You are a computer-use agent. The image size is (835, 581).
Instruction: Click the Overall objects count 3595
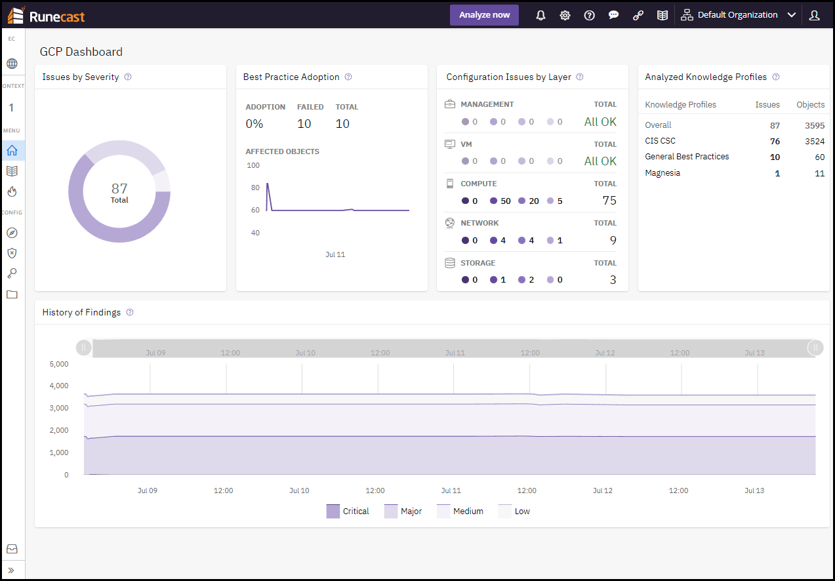(814, 125)
